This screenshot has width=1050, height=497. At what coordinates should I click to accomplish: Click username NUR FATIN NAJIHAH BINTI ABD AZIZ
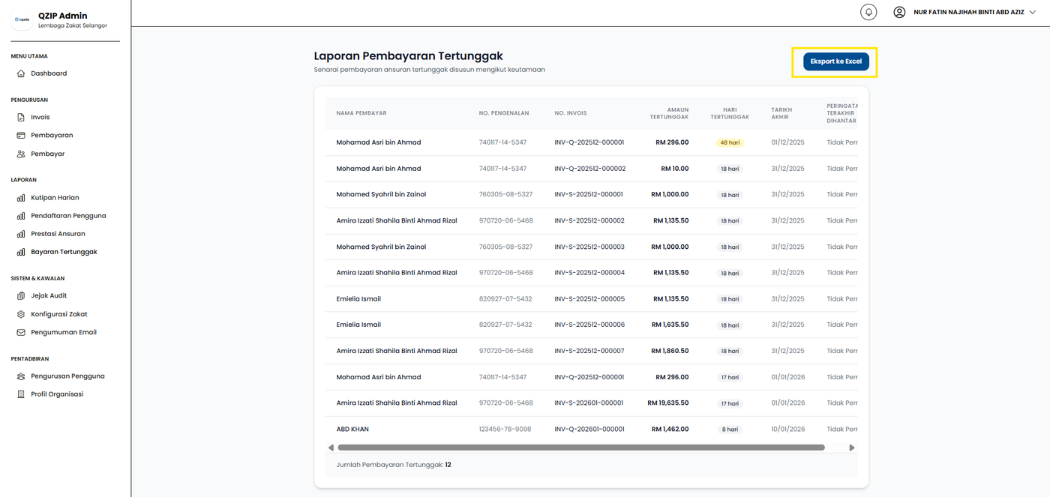coord(968,12)
